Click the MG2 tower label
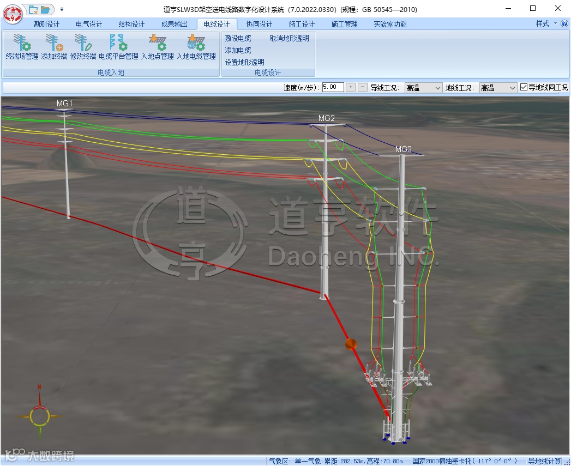 (x=326, y=118)
